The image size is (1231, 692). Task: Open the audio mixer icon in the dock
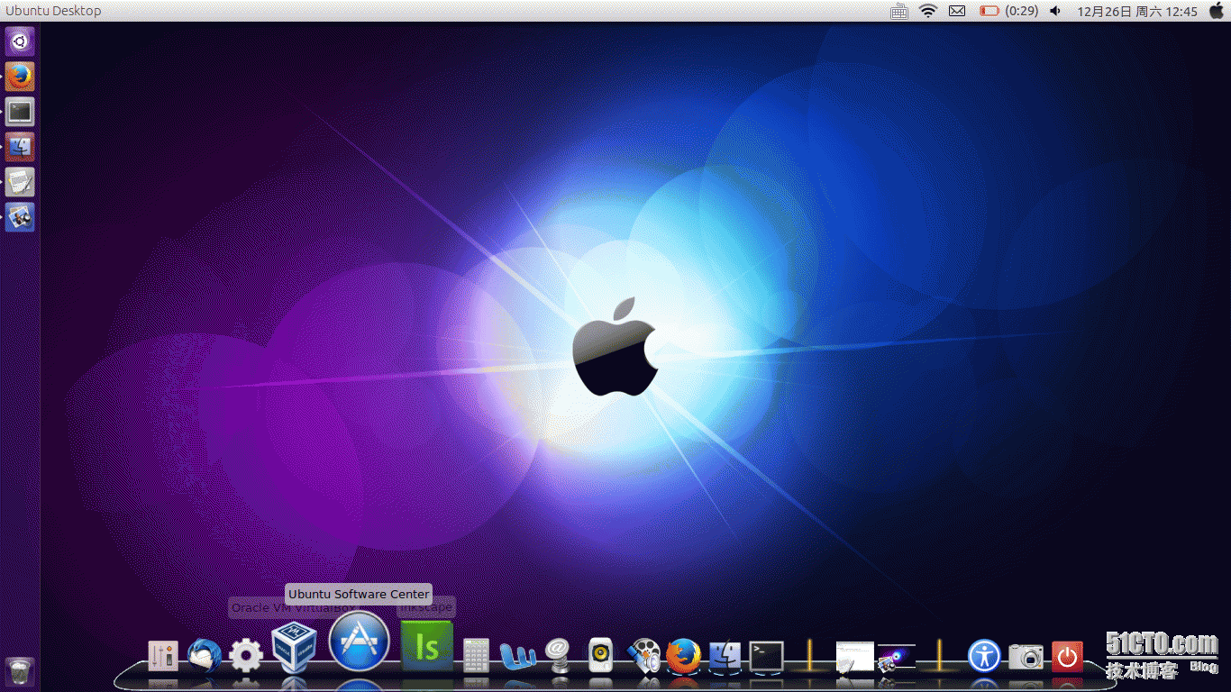pyautogui.click(x=163, y=655)
